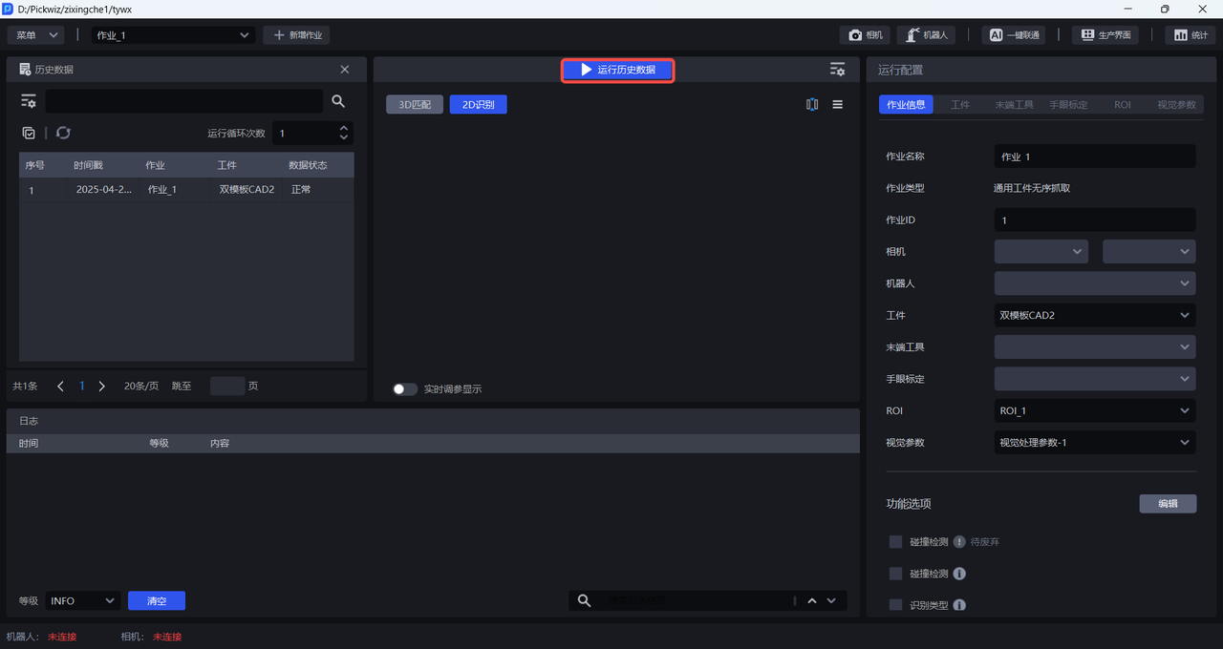Toggle the 实时调参显示 switch
Image resolution: width=1223 pixels, height=649 pixels.
point(405,389)
